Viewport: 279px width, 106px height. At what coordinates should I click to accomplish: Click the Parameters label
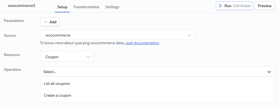14,21
